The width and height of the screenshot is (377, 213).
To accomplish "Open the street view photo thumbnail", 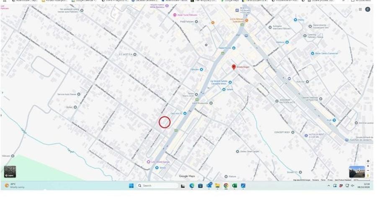I will [x=357, y=172].
